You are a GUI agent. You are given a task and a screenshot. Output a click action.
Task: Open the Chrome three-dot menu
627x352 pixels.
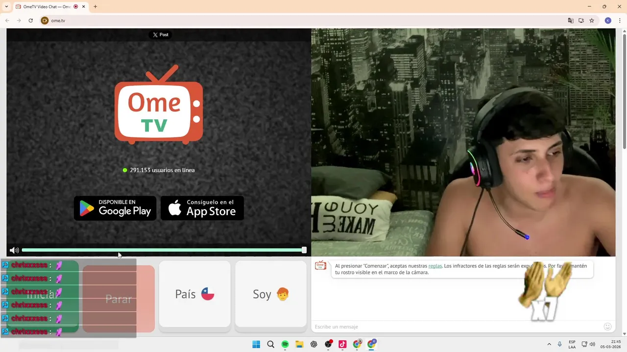[620, 21]
